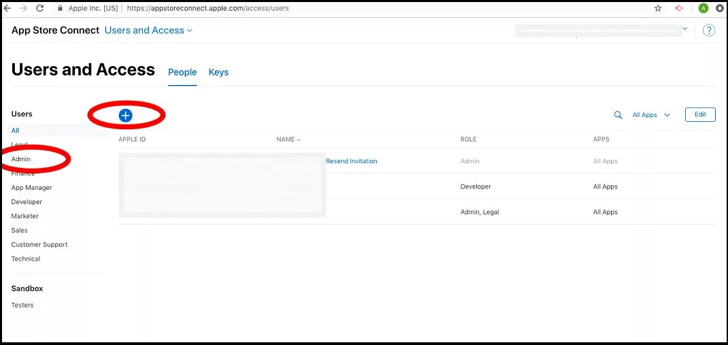The width and height of the screenshot is (728, 345).
Task: Click All Apps in the Admin, Legal row
Action: 606,212
